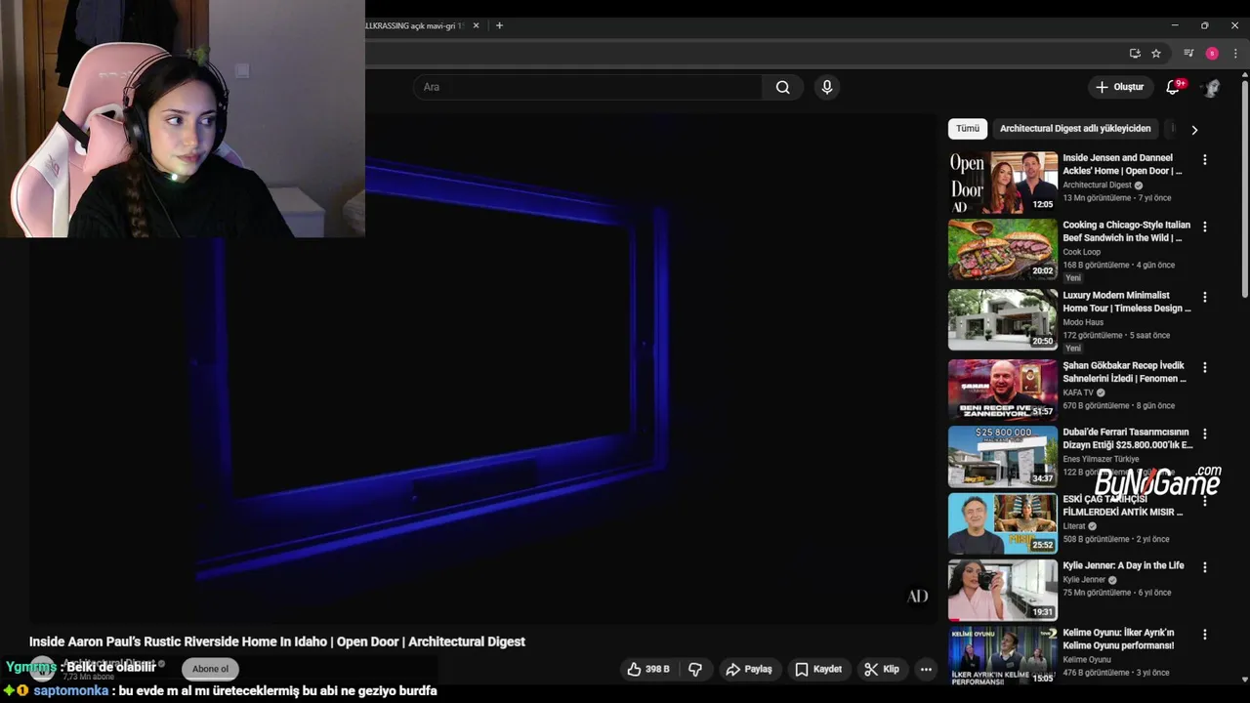This screenshot has height=703, width=1250.
Task: Open Modo Haus channel name
Action: tap(1083, 322)
